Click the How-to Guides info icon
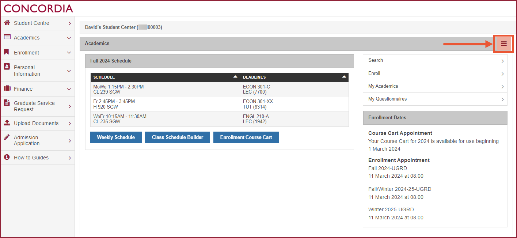 point(7,157)
